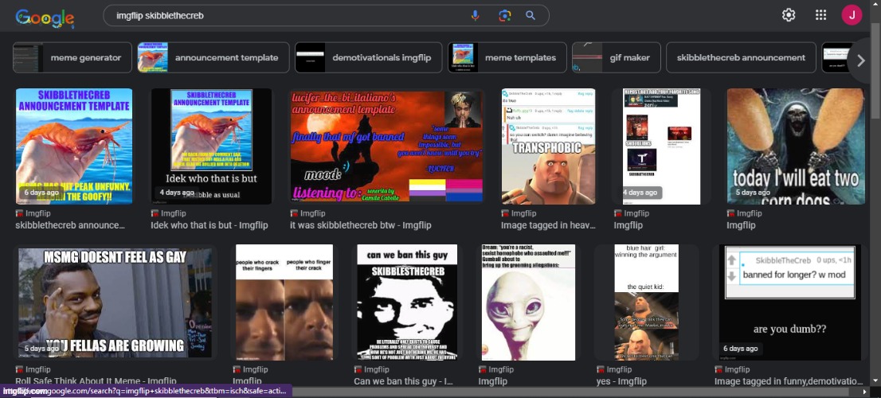Open the 'are you dumb??' image
Viewport: 881px width, 398px height.
[790, 302]
